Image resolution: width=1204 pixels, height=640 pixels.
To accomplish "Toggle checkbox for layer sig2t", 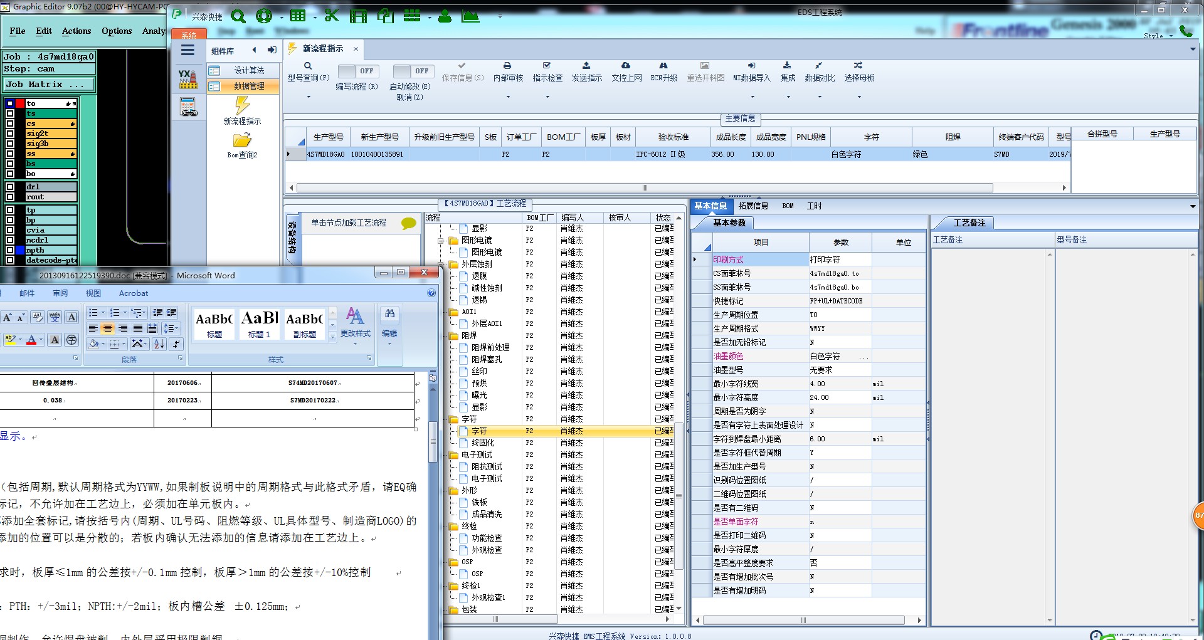I will point(10,134).
